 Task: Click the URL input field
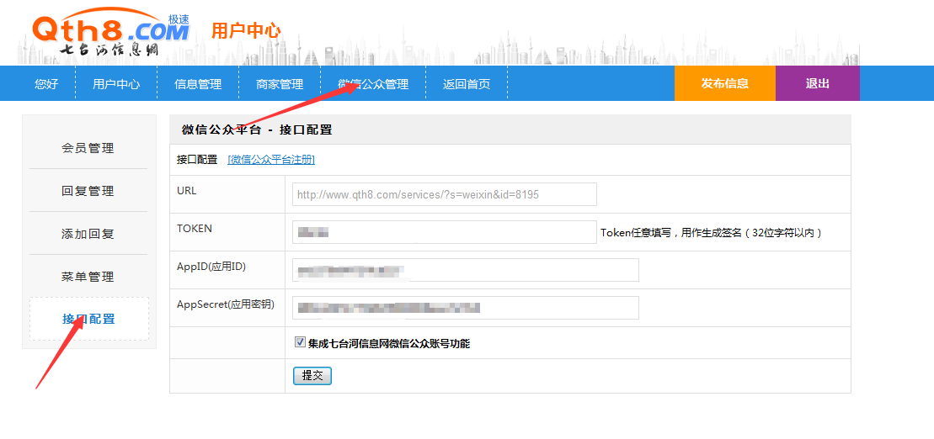pyautogui.click(x=445, y=194)
